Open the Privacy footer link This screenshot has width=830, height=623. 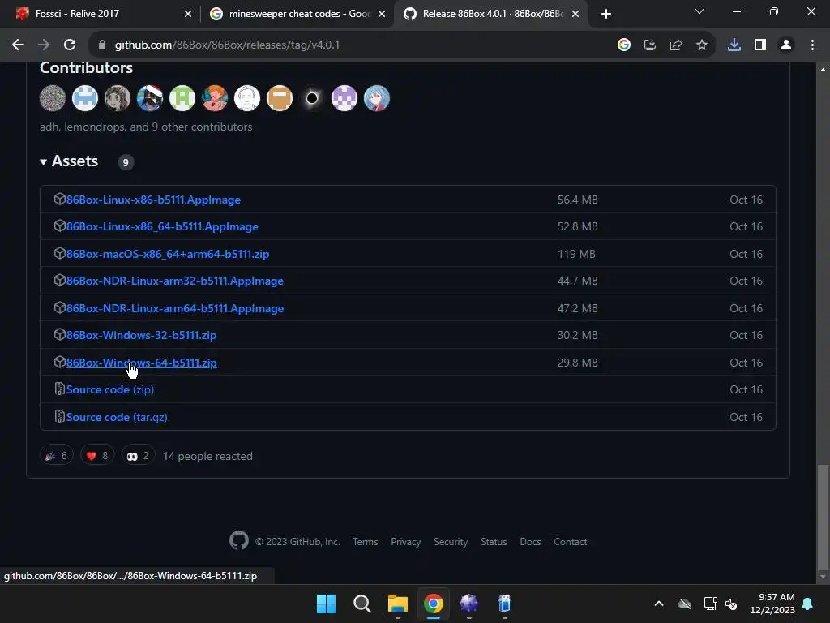point(405,541)
